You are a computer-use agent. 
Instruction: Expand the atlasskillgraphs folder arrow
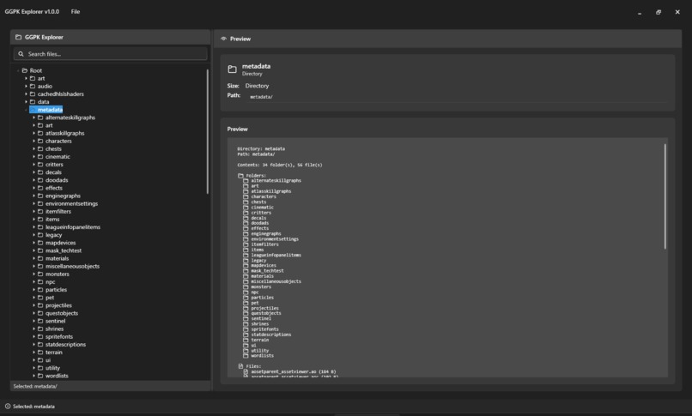[x=34, y=133]
